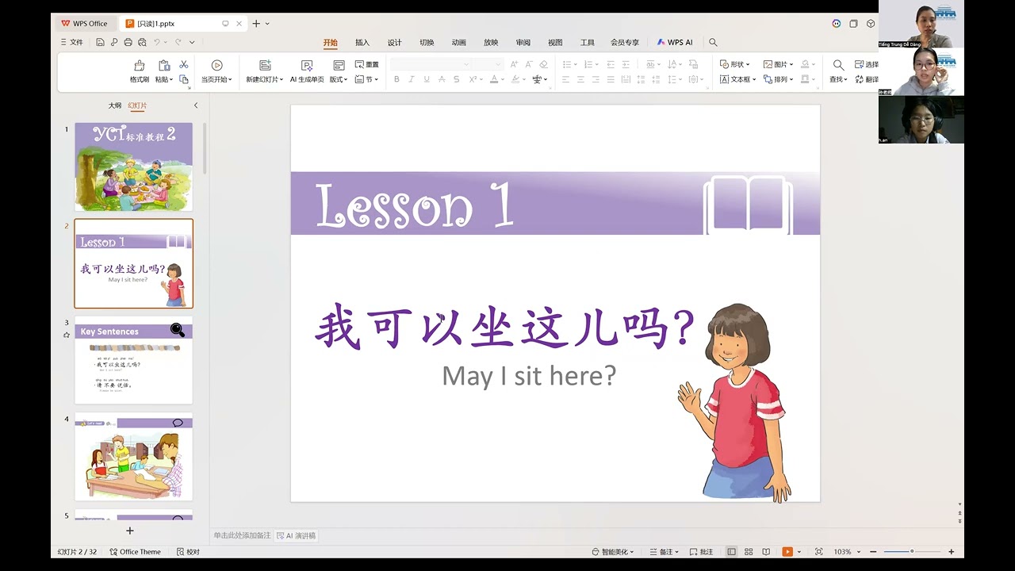This screenshot has width=1015, height=571.
Task: Open the Transitions (切换) tab
Action: 427,43
